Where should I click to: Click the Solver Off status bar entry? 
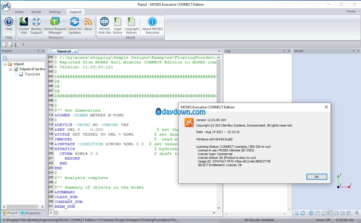[x=323, y=220]
